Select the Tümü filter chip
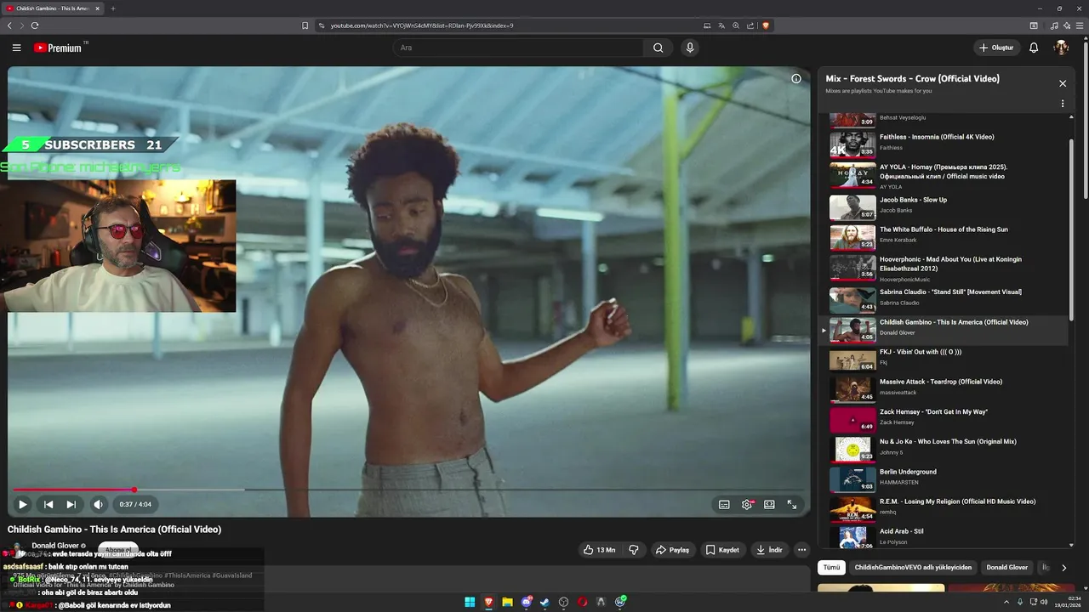This screenshot has height=612, width=1089. (831, 568)
